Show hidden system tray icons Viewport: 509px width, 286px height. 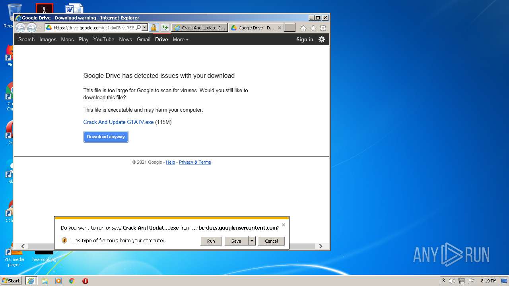pos(444,281)
